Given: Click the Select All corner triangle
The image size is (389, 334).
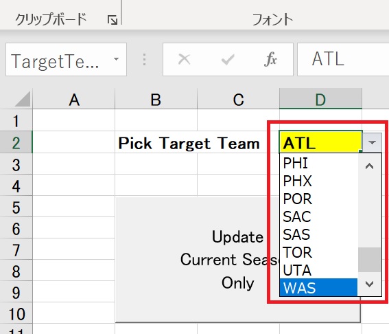Looking at the screenshot, I should click(x=23, y=99).
